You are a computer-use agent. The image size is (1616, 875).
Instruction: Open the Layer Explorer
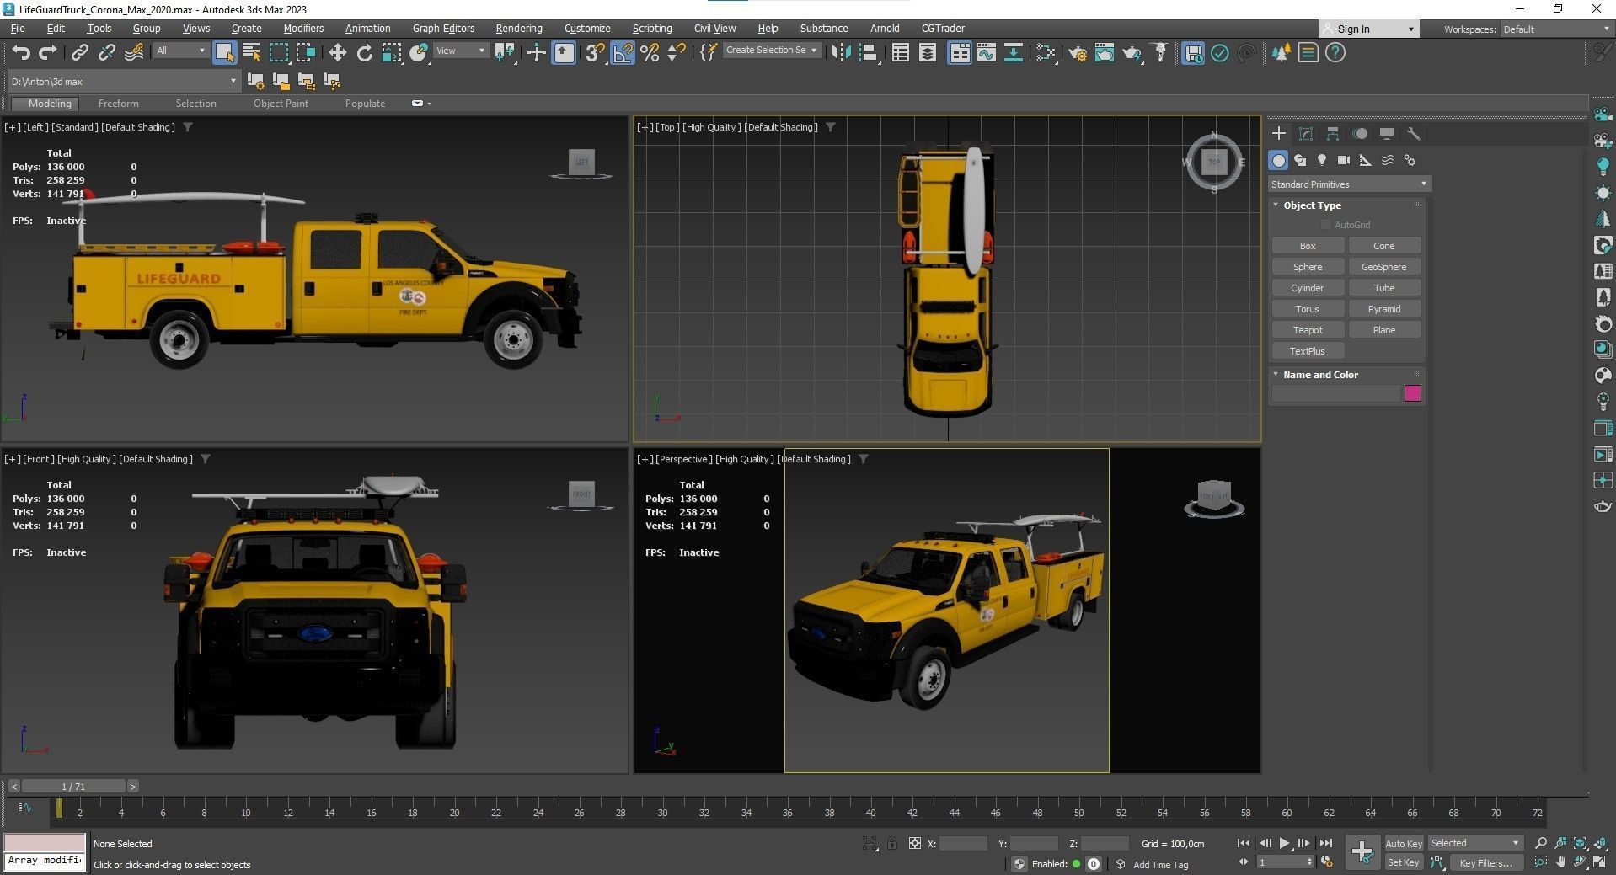coord(927,53)
